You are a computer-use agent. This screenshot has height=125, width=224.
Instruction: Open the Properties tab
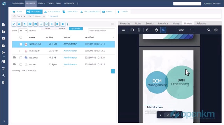point(125,23)
